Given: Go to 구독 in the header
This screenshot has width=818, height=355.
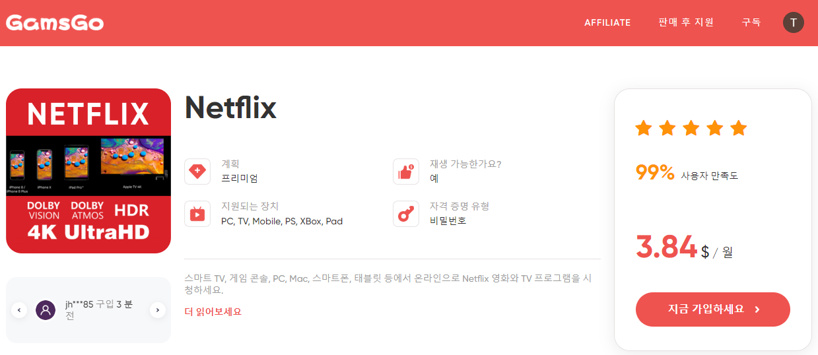Looking at the screenshot, I should [751, 22].
